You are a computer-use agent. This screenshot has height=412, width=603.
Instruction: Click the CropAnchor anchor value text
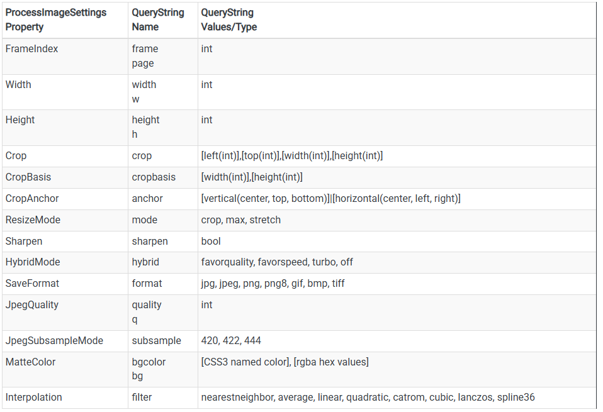pos(330,199)
